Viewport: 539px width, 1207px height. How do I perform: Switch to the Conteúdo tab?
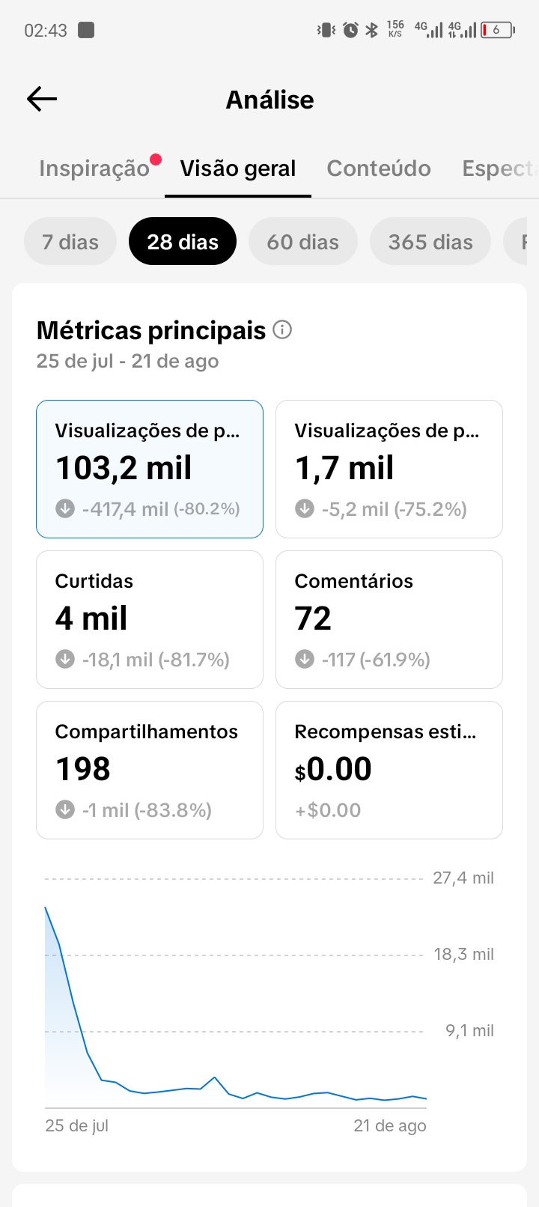point(379,168)
